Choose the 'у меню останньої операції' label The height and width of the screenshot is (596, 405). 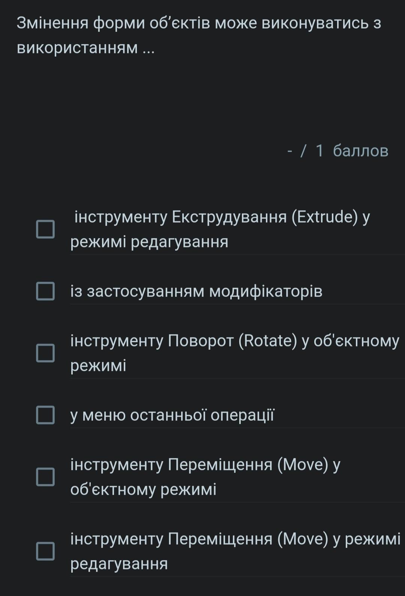pyautogui.click(x=172, y=415)
